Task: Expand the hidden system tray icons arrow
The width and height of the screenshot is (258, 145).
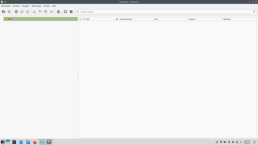Action: pos(241,142)
